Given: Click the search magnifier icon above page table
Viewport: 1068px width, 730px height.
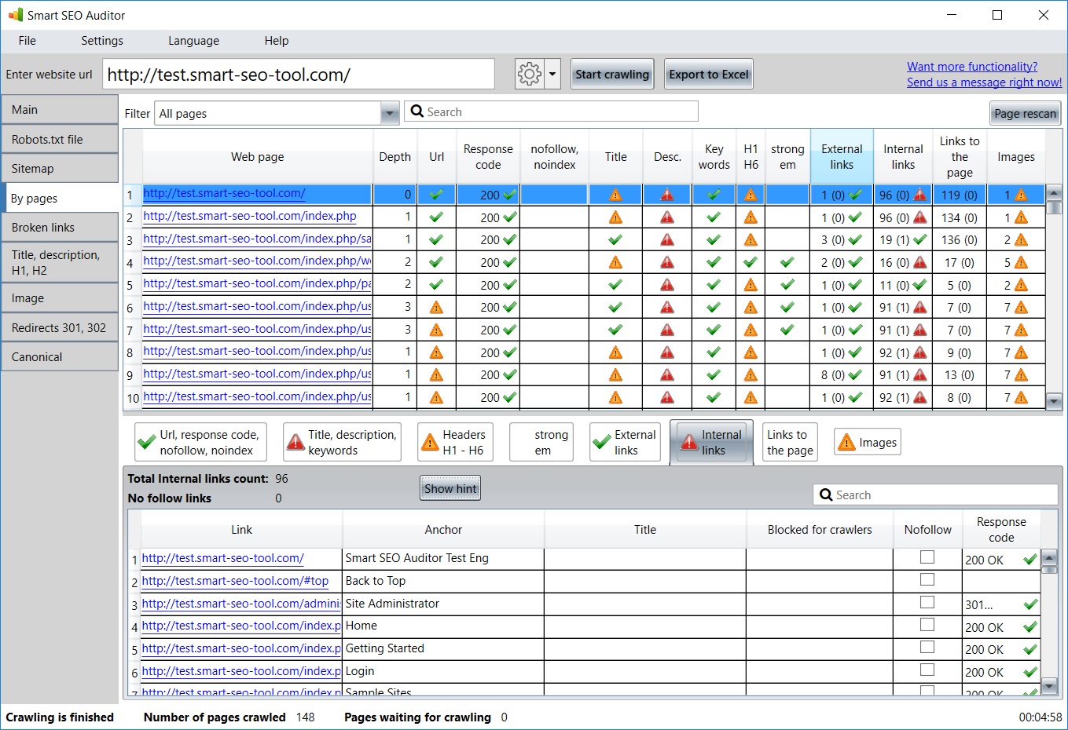Looking at the screenshot, I should tap(417, 111).
